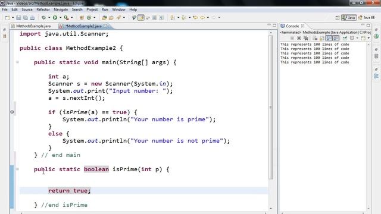381x214 pixels.
Task: Open the Debug configurations dropdown arrow
Action: tap(49, 17)
